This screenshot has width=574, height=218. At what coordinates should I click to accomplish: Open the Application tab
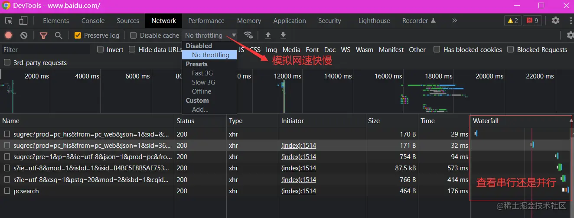pyautogui.click(x=290, y=21)
